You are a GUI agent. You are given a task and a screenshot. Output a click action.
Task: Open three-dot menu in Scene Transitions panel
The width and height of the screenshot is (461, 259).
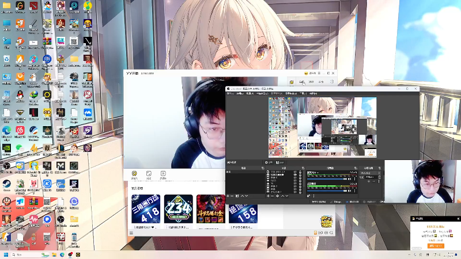pyautogui.click(x=379, y=181)
